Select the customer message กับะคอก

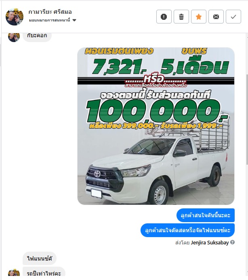37,36
